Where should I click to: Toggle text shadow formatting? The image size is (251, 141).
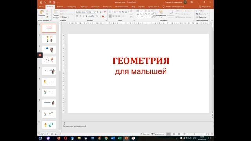86,16
